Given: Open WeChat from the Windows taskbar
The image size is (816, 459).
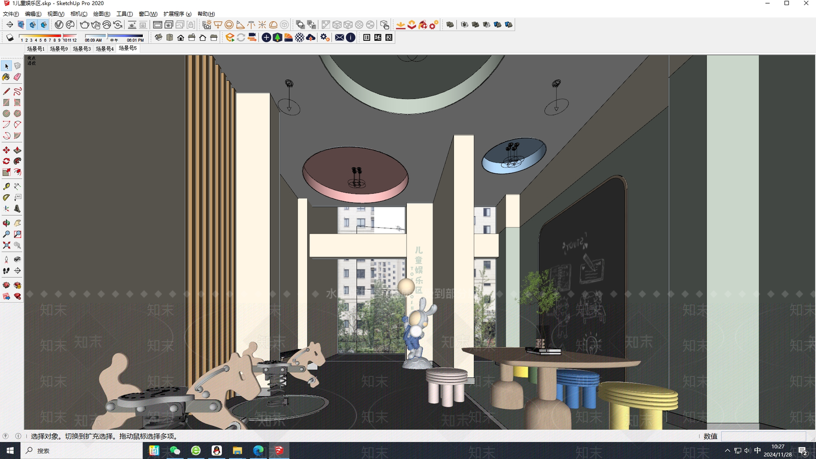Looking at the screenshot, I should pyautogui.click(x=175, y=450).
